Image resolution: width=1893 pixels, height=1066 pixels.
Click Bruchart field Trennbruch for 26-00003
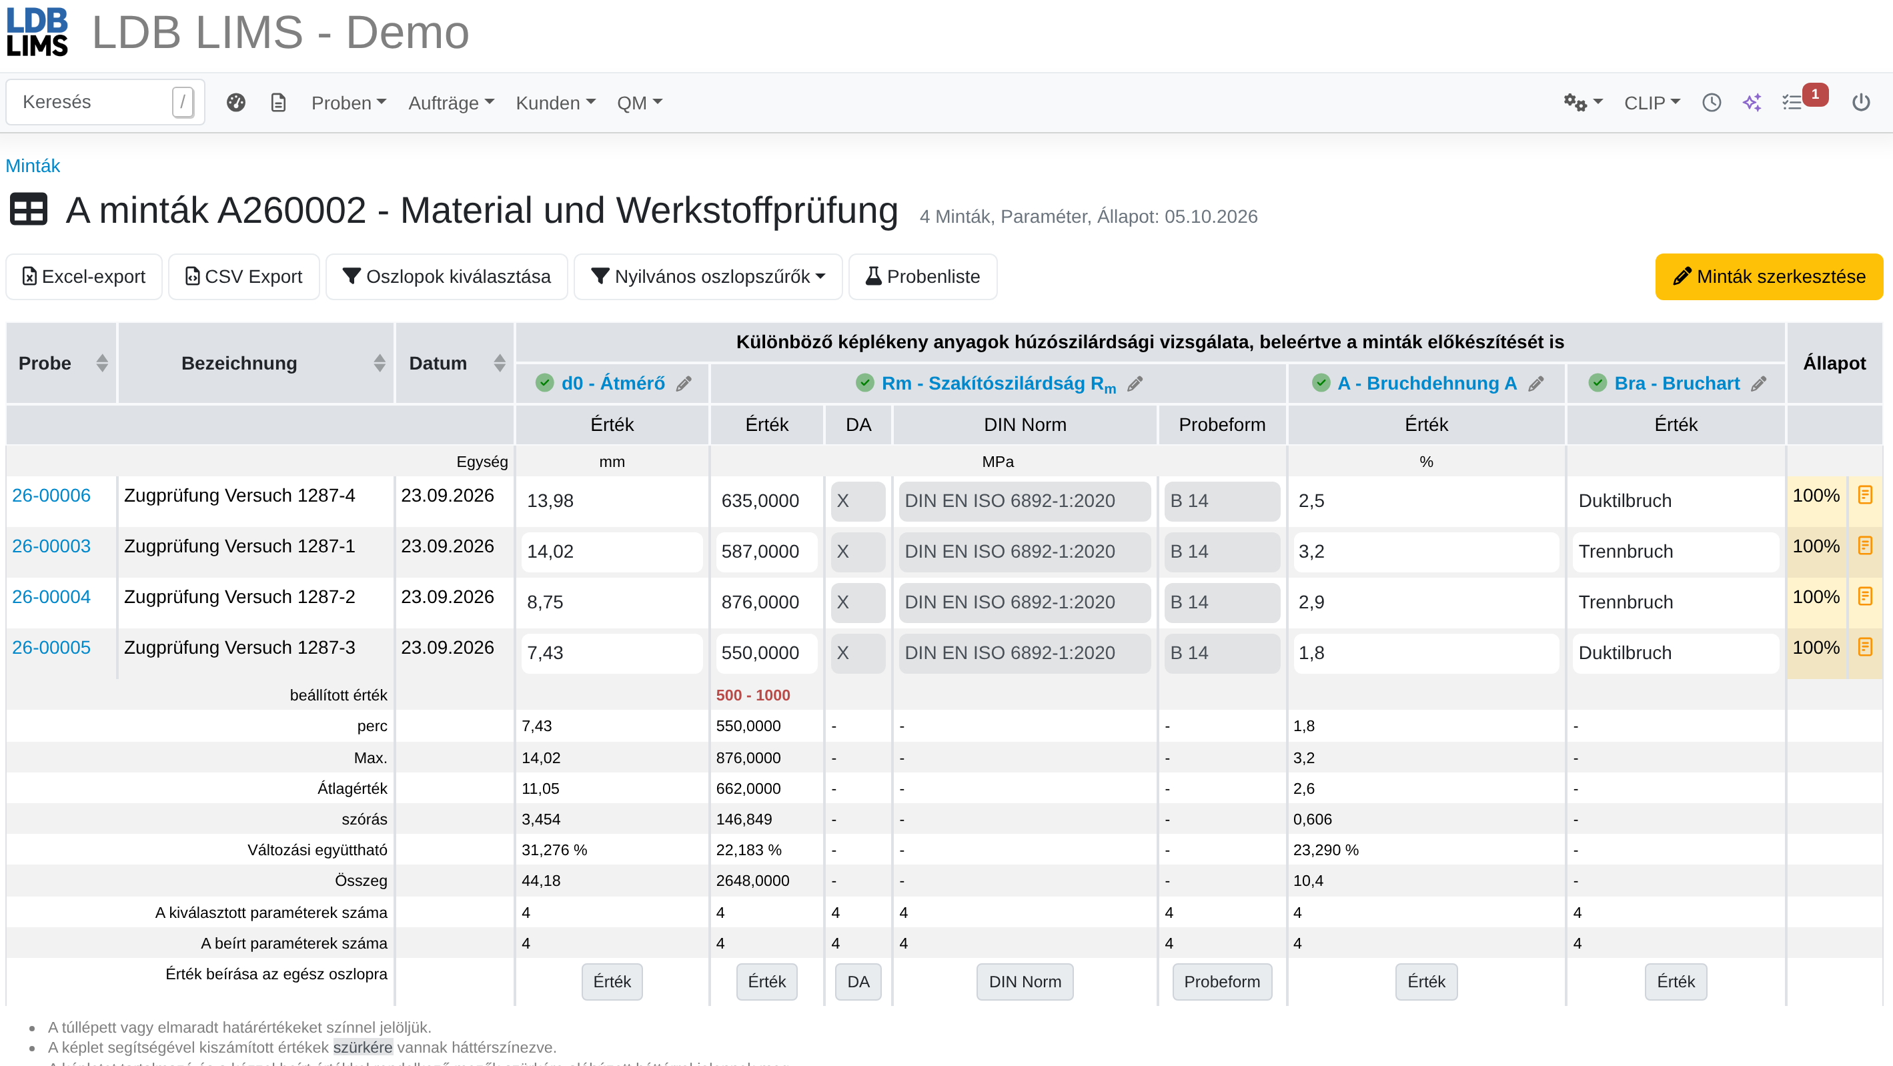point(1676,552)
